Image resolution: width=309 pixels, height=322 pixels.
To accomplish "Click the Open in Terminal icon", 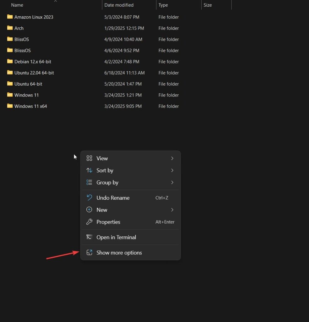I will coord(89,237).
